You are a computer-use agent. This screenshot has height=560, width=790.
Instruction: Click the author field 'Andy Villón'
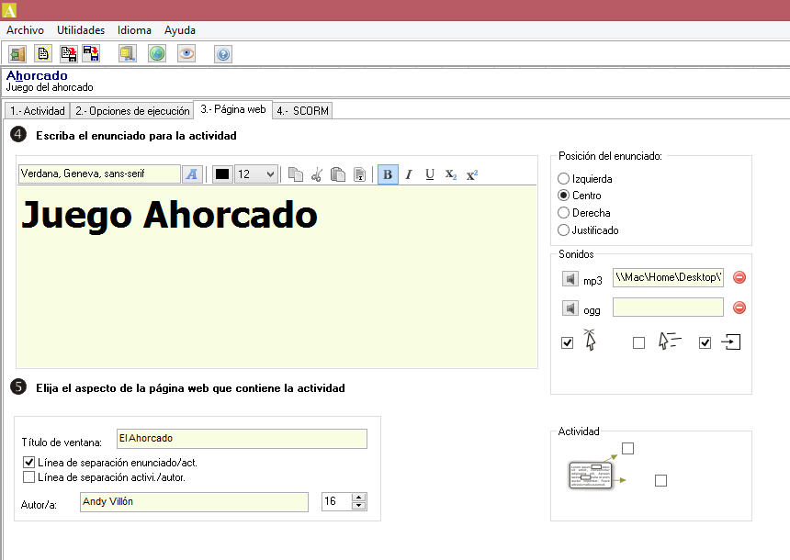tap(194, 502)
